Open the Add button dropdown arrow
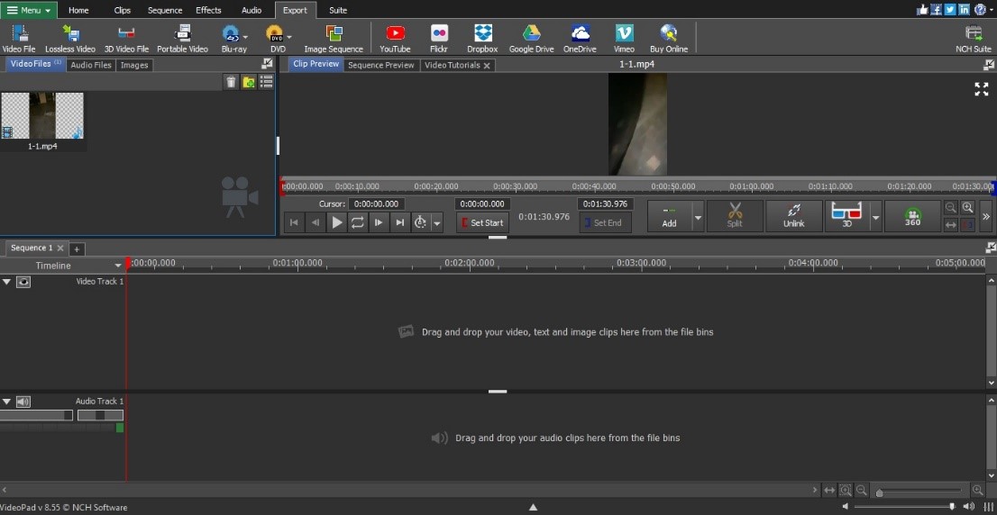The height and width of the screenshot is (515, 997). 698,217
